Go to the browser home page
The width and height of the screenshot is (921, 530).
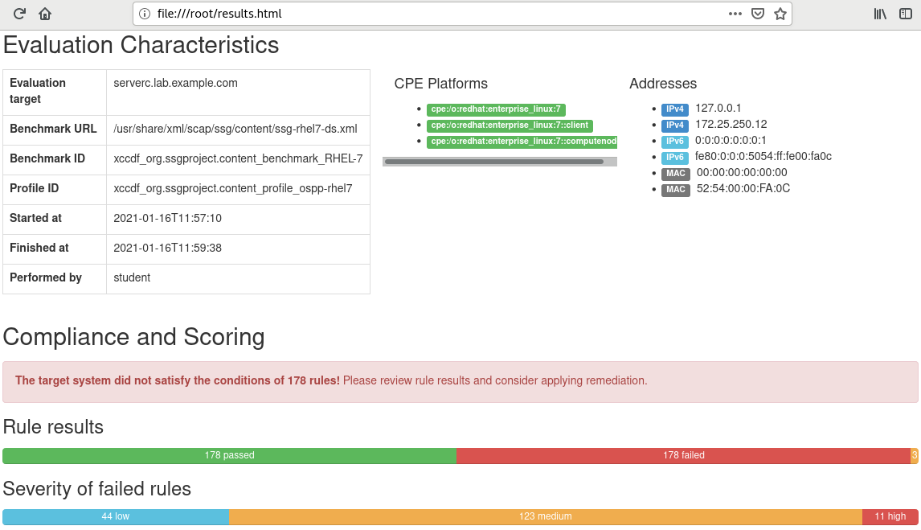[45, 14]
